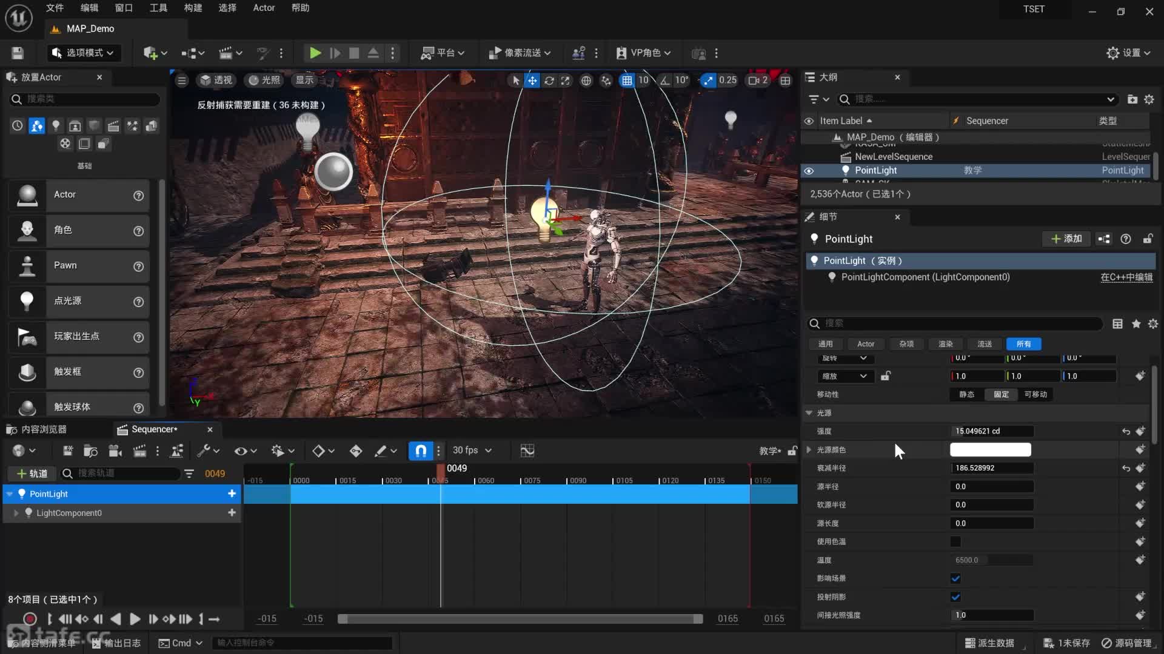Select the translate move gizmo tool

[x=532, y=81]
